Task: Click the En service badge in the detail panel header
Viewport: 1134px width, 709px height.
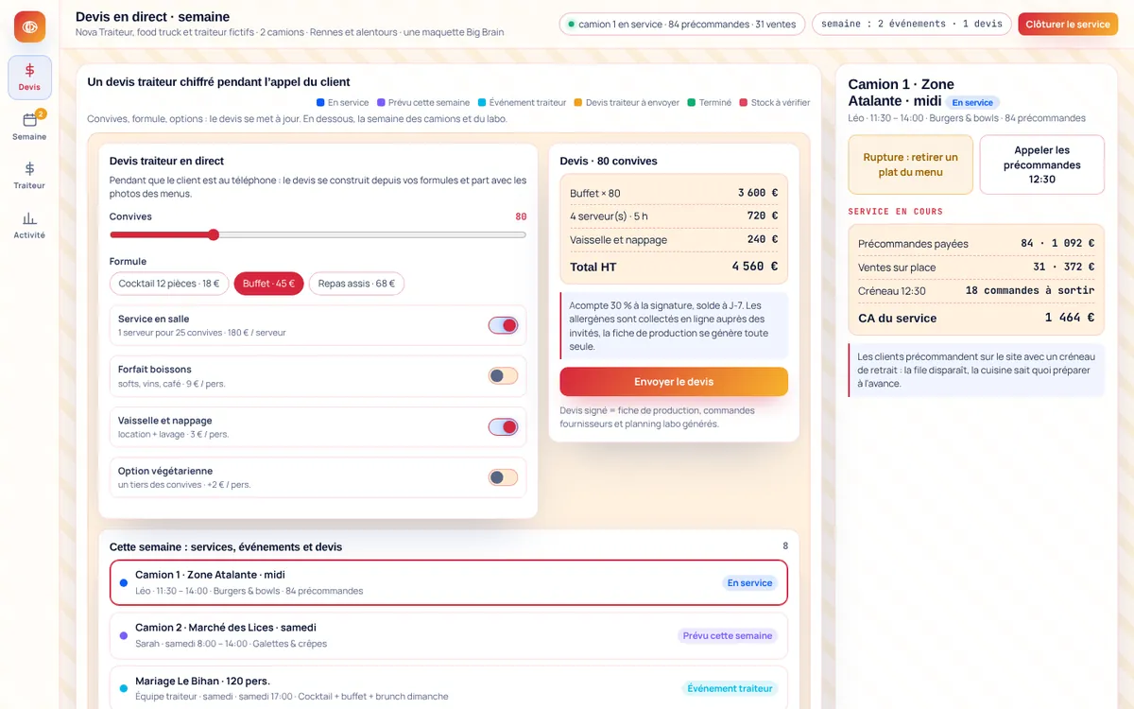Action: tap(972, 102)
